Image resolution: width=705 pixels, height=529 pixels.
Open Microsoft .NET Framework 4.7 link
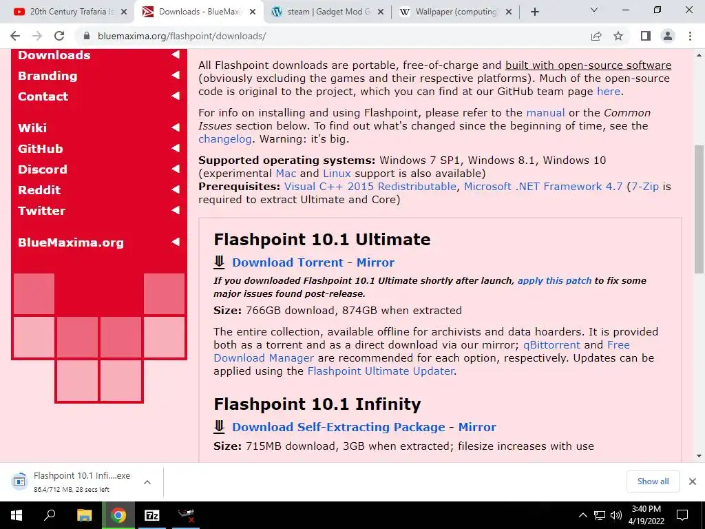point(543,187)
